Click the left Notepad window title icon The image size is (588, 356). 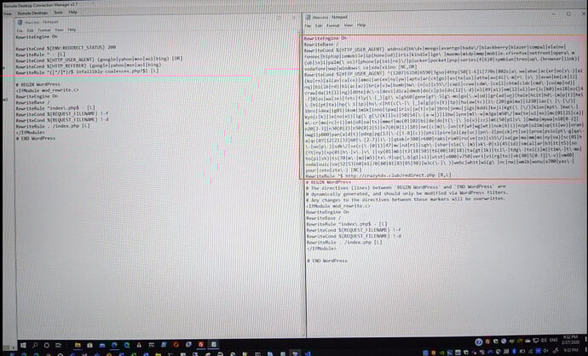[x=20, y=22]
